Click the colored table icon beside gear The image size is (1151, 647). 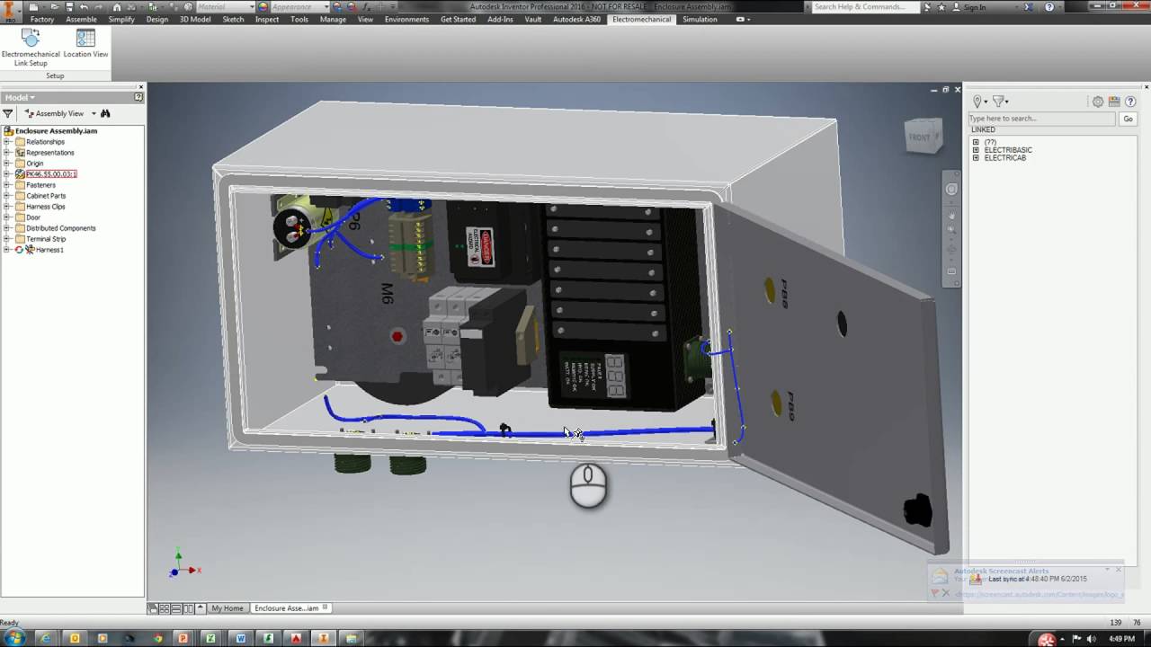click(x=1114, y=102)
